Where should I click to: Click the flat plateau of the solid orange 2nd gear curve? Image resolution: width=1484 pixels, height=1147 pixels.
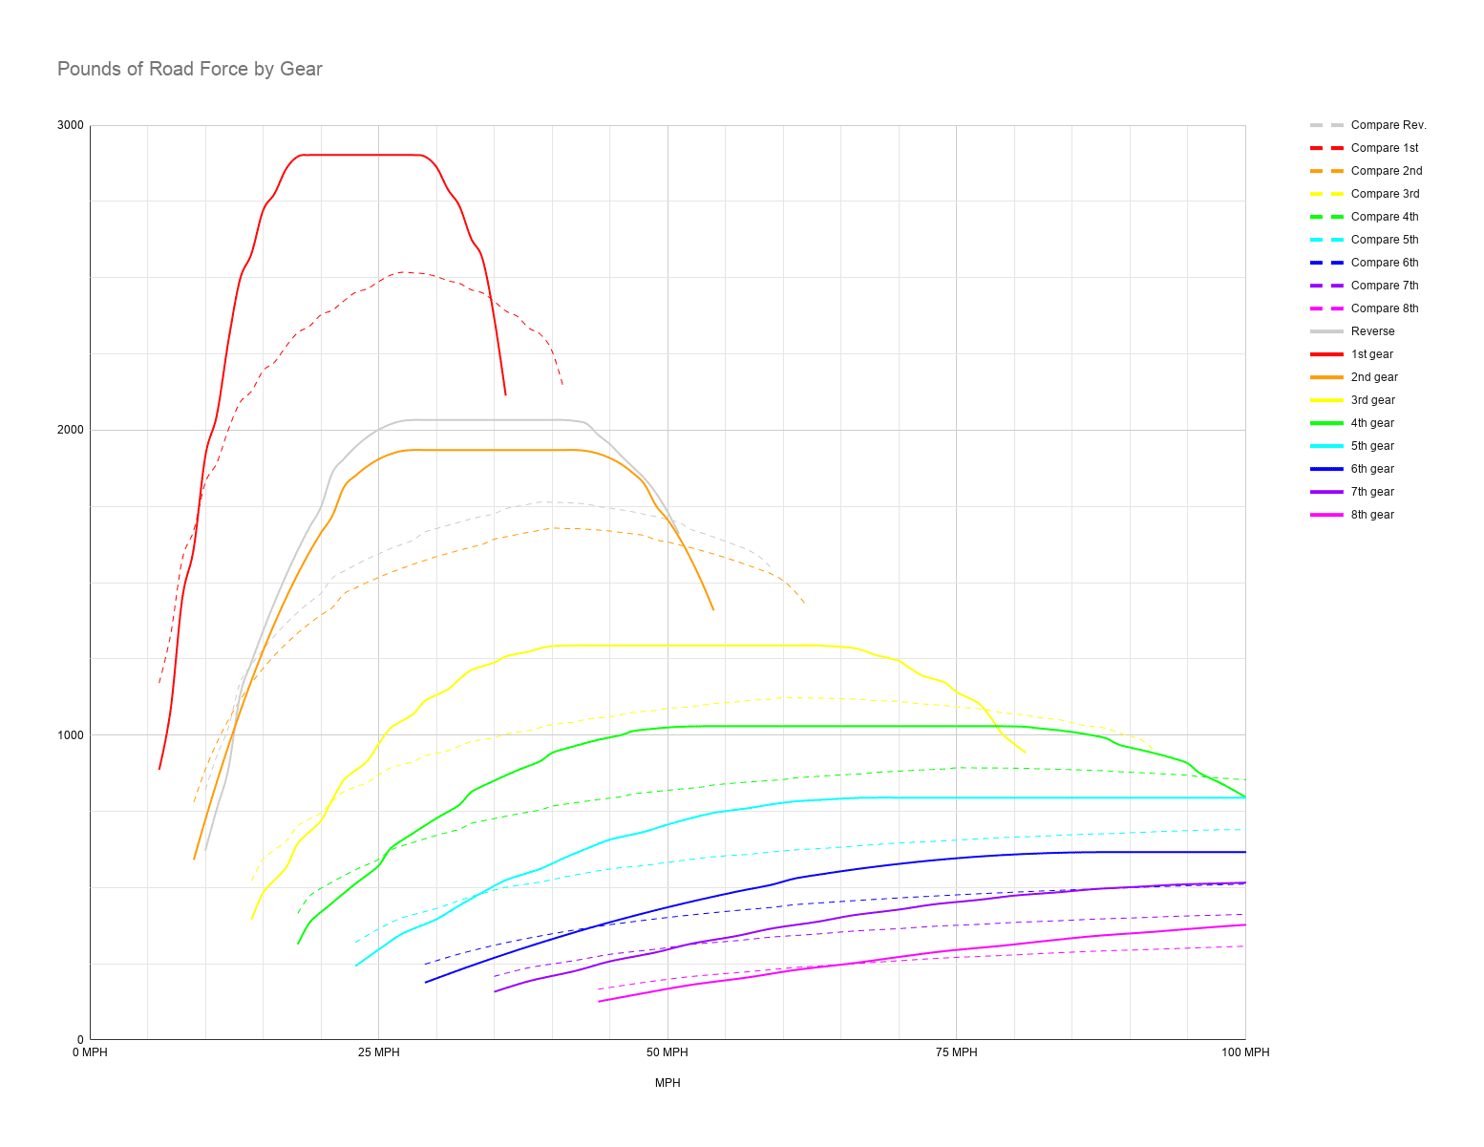pyautogui.click(x=492, y=450)
